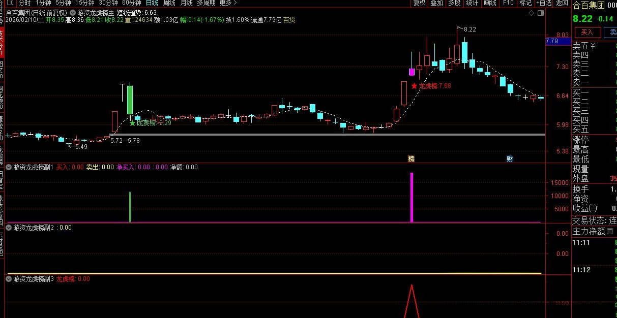Click the green star 龙虎榜 marker
The height and width of the screenshot is (318, 617).
[133, 123]
